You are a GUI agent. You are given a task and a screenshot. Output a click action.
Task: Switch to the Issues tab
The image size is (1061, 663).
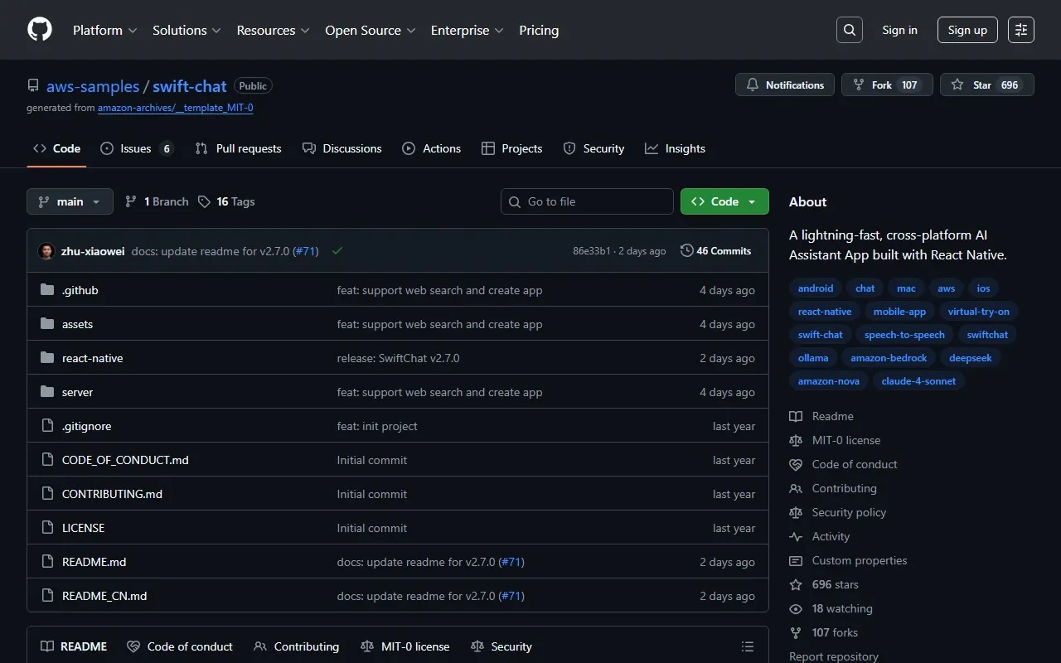point(136,148)
